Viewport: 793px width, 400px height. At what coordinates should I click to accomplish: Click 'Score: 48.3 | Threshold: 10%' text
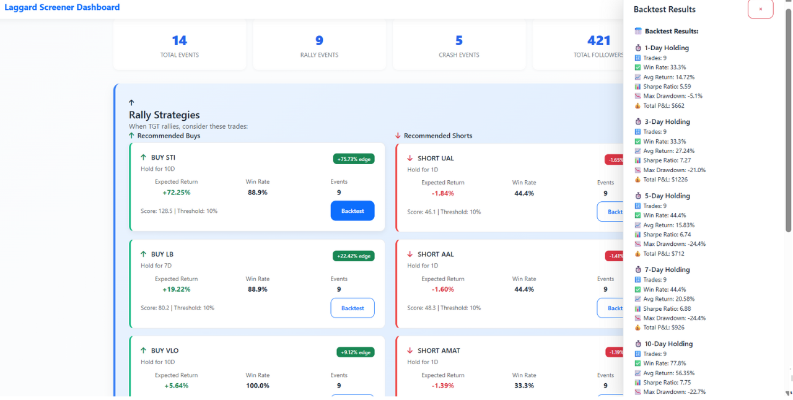[444, 308]
